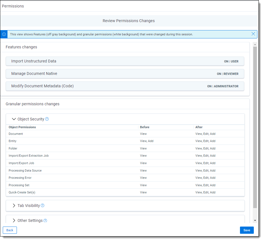
Task: Select the Import/Export Extraction Job row
Action: click(x=125, y=156)
